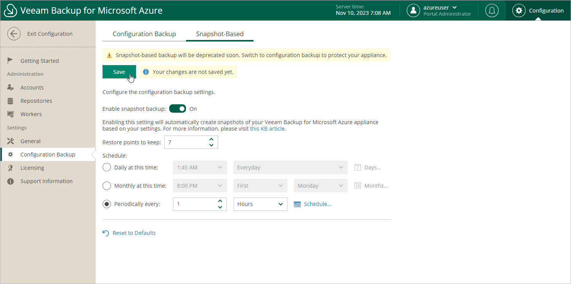The image size is (571, 284).
Task: Increase restore points to keep value
Action: click(212, 139)
